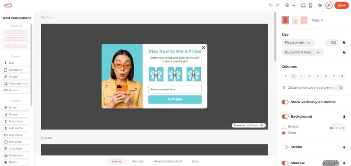
Task: Add a Text component
Action: click(16, 63)
